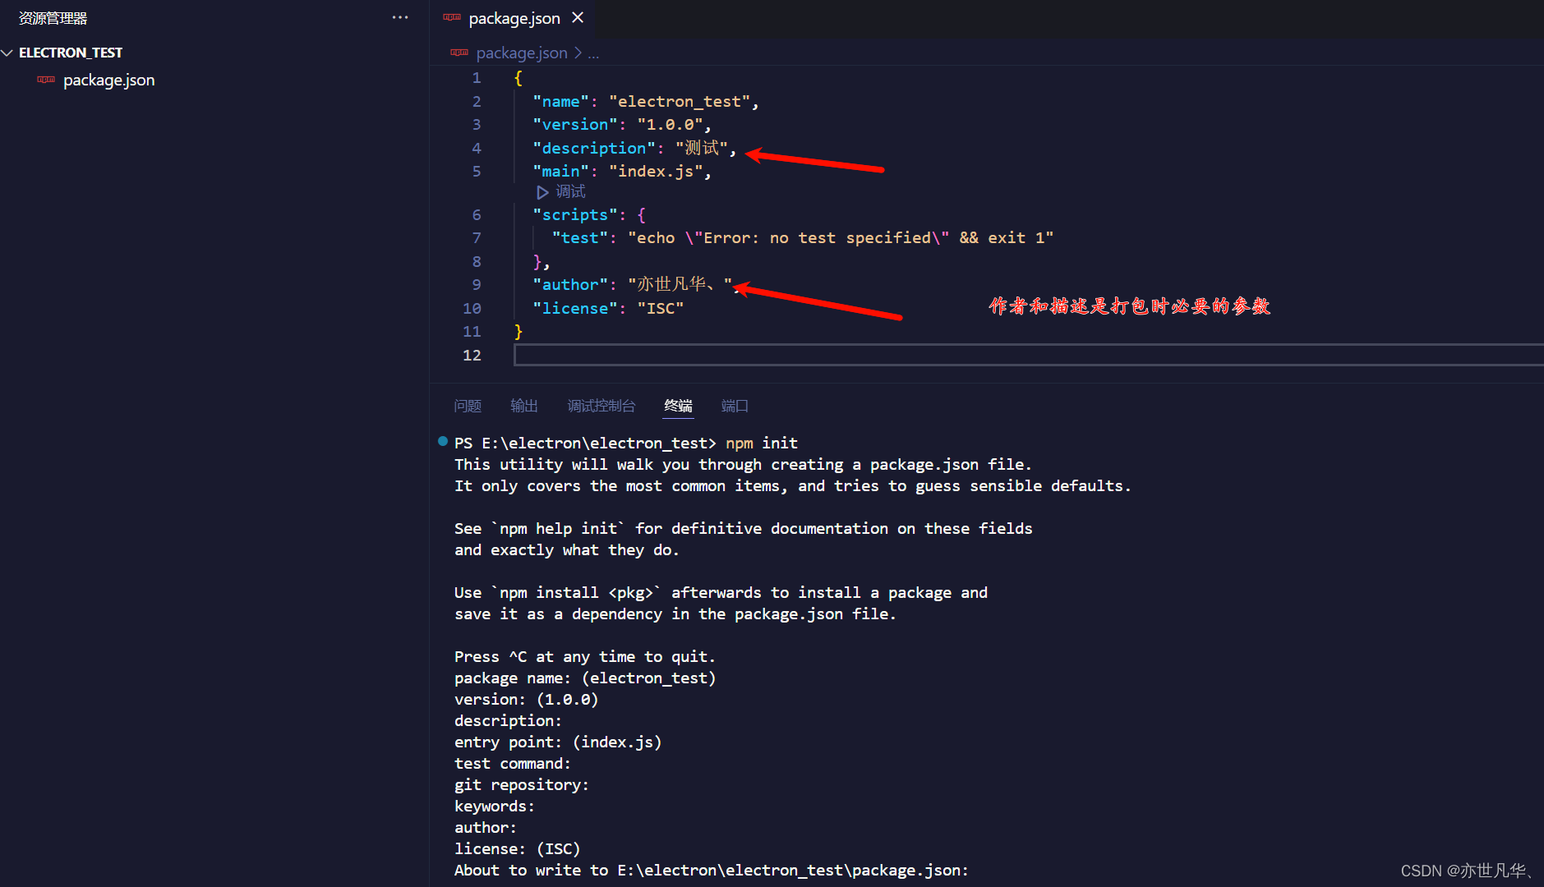The width and height of the screenshot is (1544, 887).
Task: Select the 终端 terminal panel tab
Action: (679, 406)
